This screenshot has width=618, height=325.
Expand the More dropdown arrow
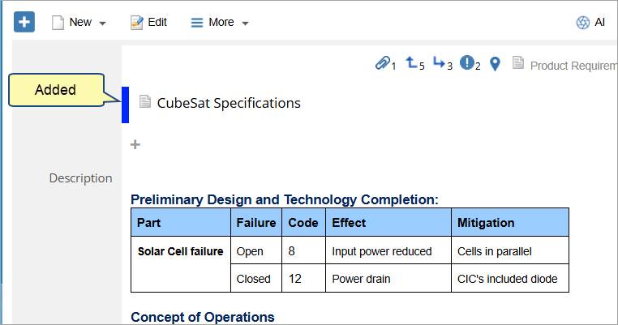coord(245,24)
